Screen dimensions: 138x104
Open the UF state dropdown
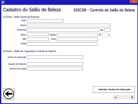click(106, 35)
